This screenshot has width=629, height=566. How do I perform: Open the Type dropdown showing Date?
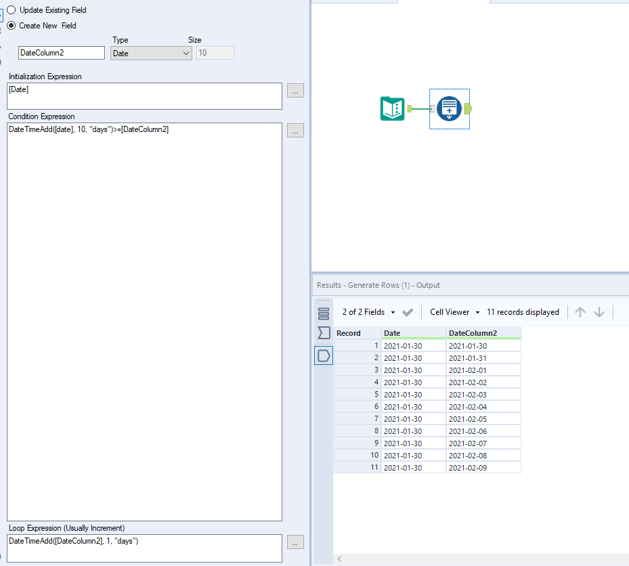(x=151, y=53)
